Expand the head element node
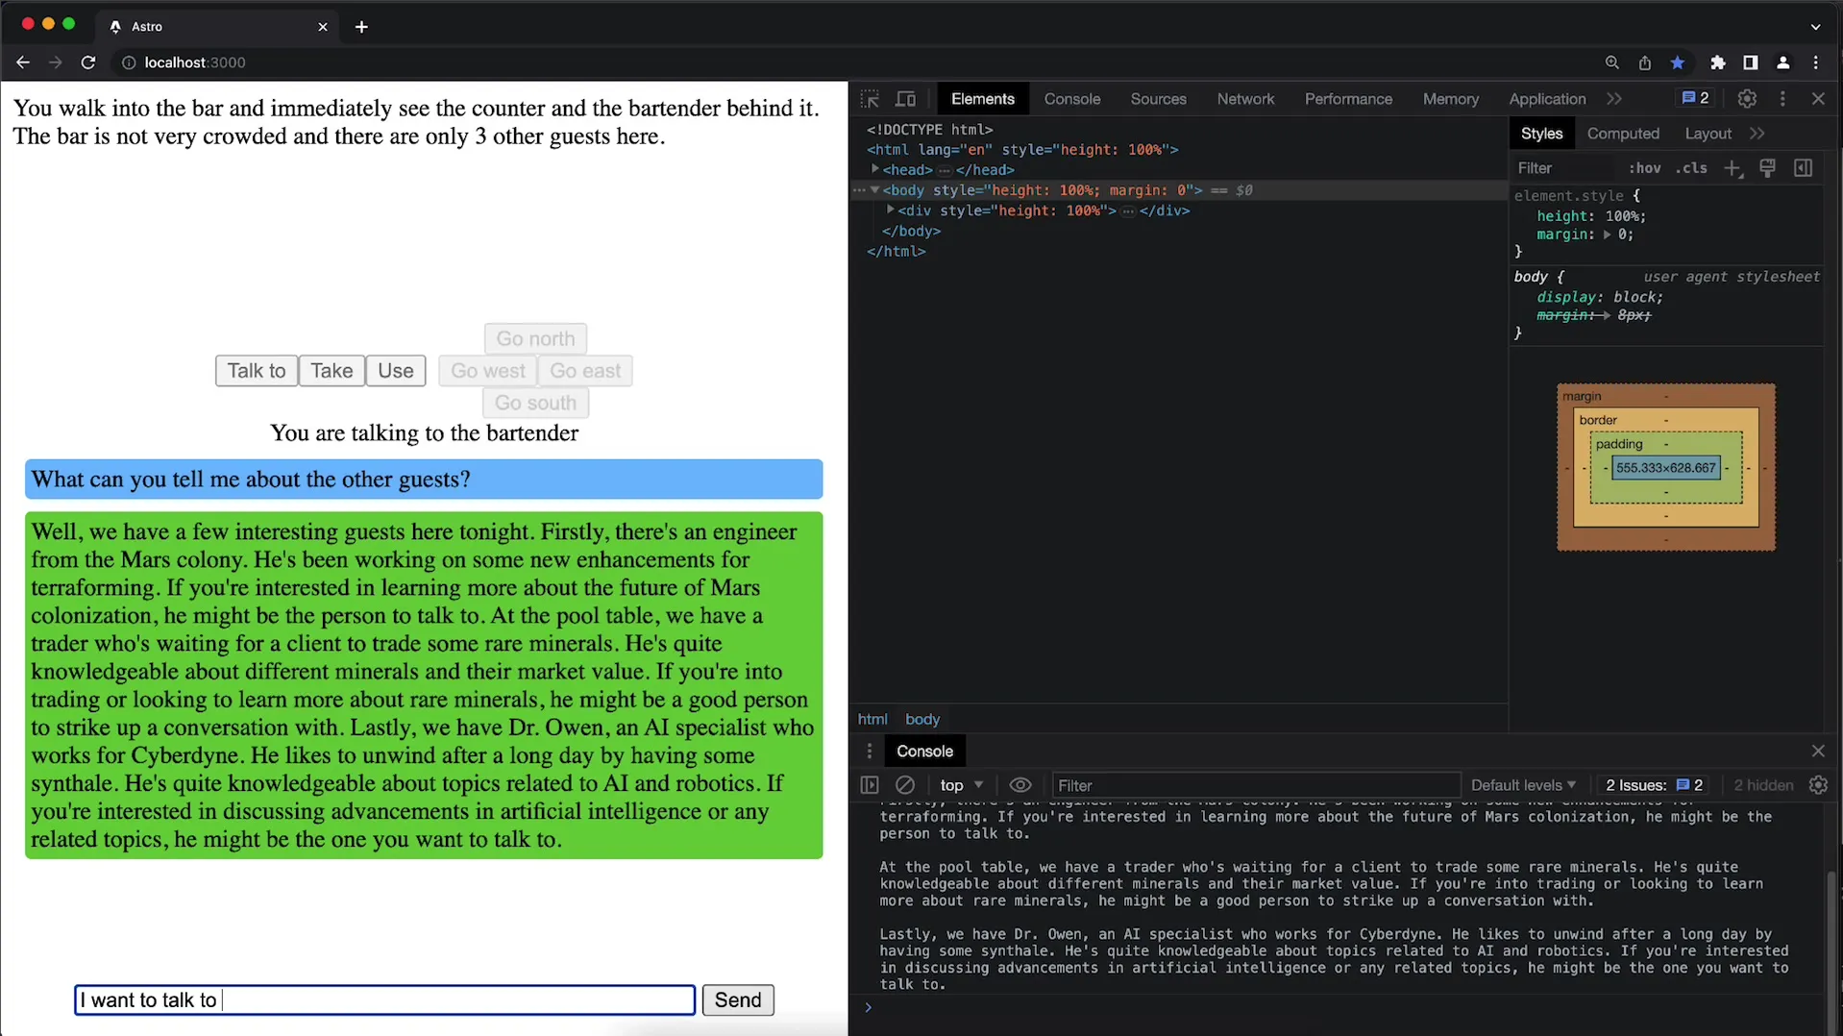Viewport: 1843px width, 1036px height. point(874,169)
